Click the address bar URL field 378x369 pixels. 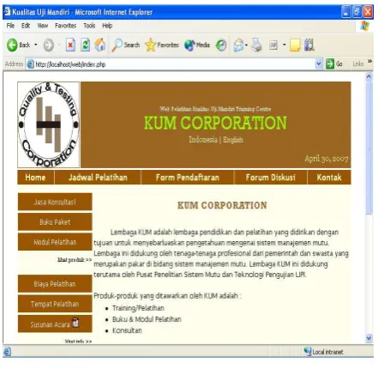coord(174,64)
